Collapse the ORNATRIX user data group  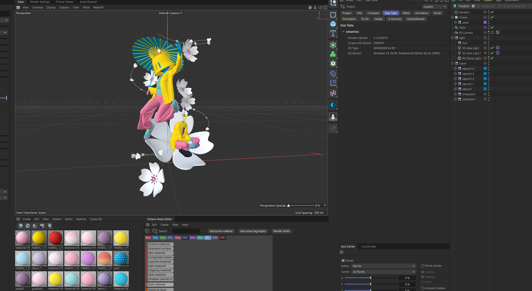click(343, 32)
